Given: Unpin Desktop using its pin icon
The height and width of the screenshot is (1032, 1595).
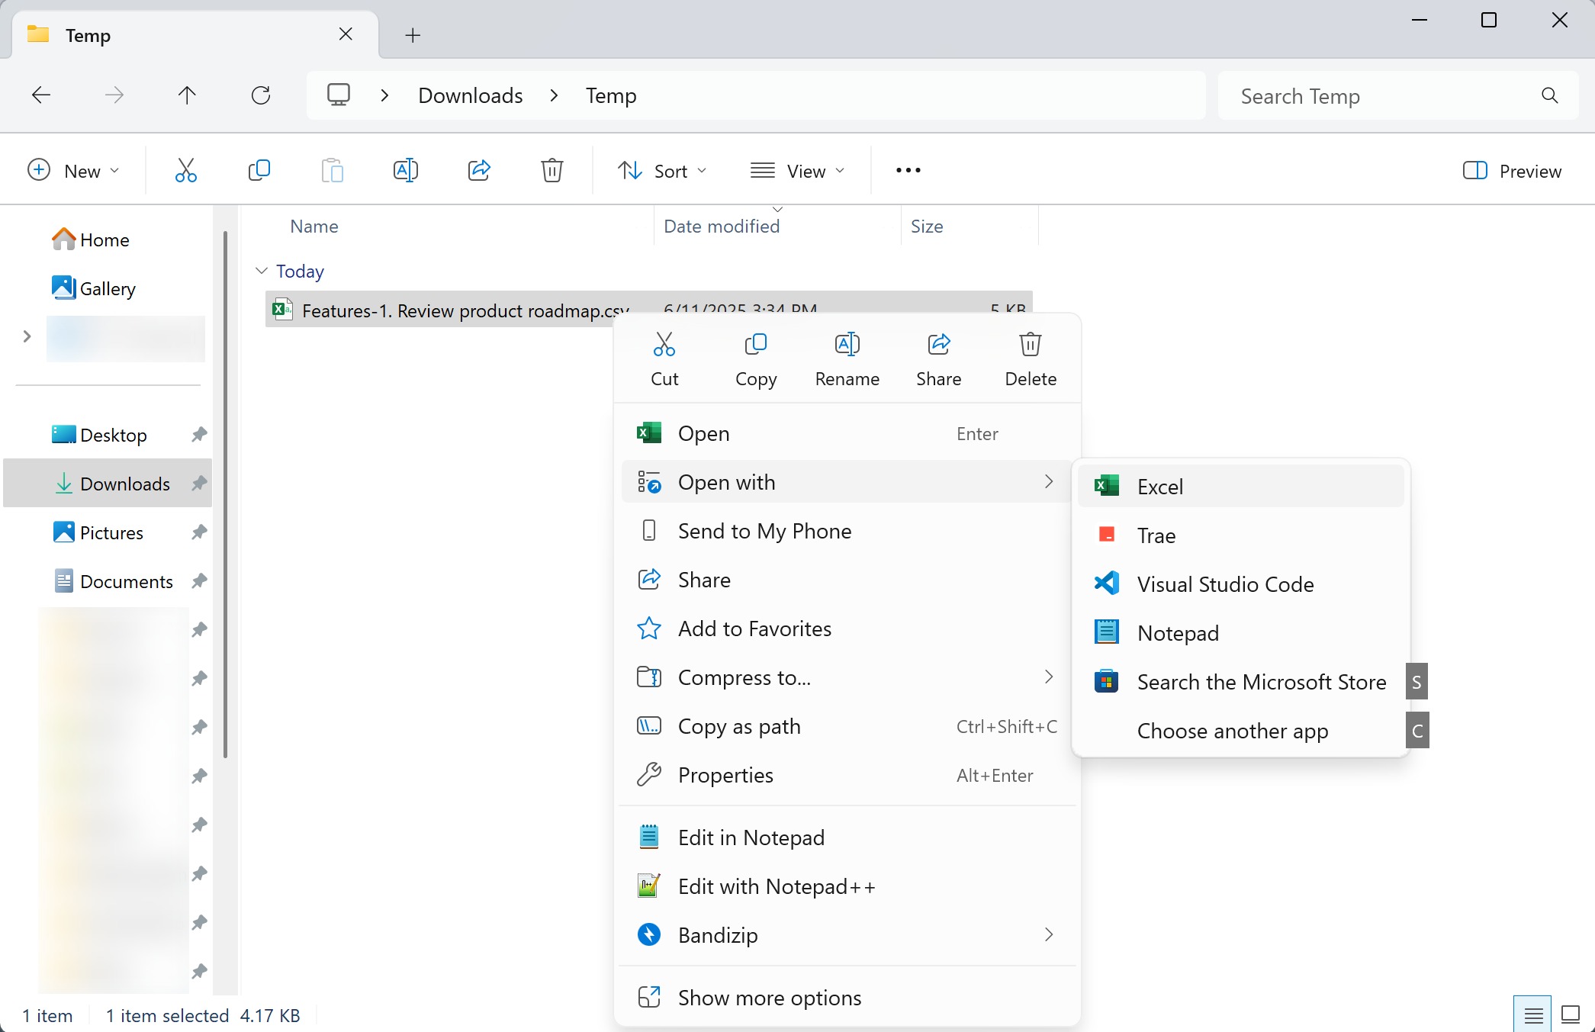Looking at the screenshot, I should pos(199,435).
